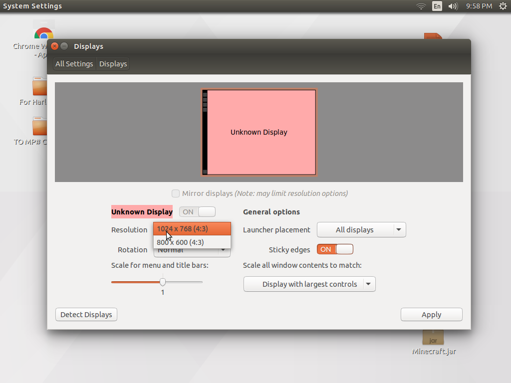Open the Launcher placement All displays dropdown
The width and height of the screenshot is (511, 383).
click(x=361, y=230)
